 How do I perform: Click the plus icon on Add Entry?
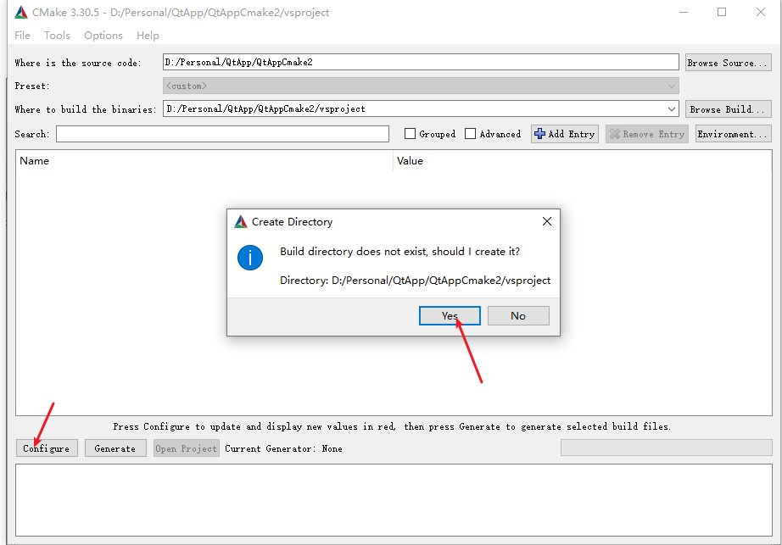[539, 134]
